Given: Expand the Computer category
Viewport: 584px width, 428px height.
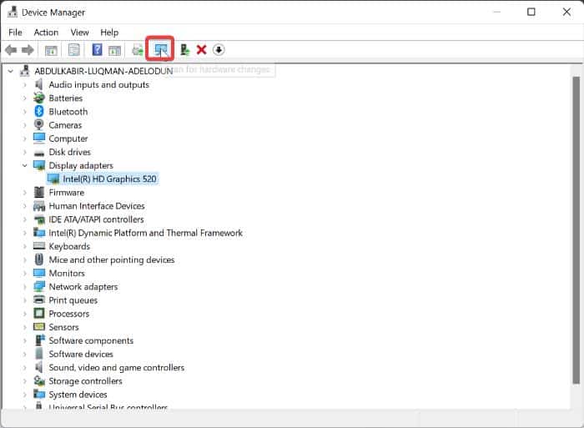Looking at the screenshot, I should (x=25, y=138).
